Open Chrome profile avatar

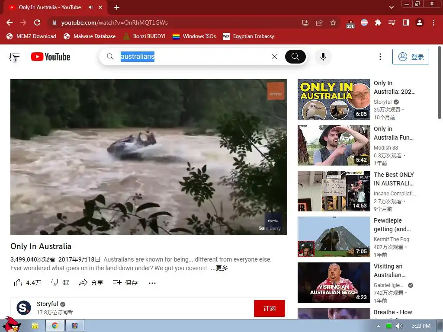[420, 22]
